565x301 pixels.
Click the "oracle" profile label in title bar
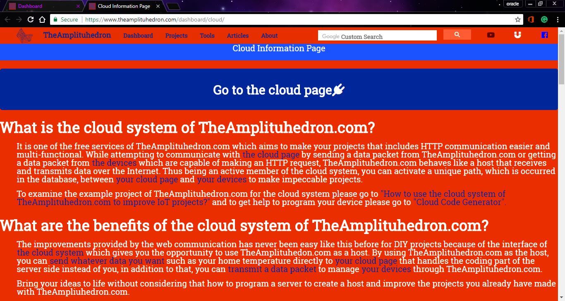pos(513,4)
